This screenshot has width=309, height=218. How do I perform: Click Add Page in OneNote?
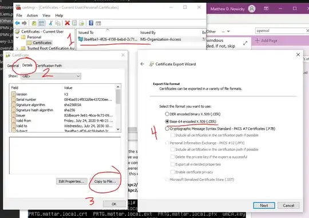(266, 41)
